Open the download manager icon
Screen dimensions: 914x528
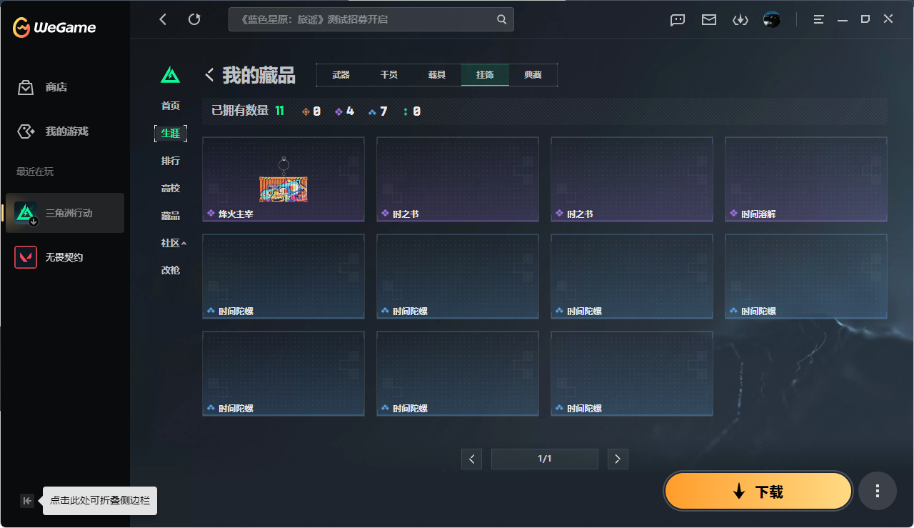[x=740, y=20]
